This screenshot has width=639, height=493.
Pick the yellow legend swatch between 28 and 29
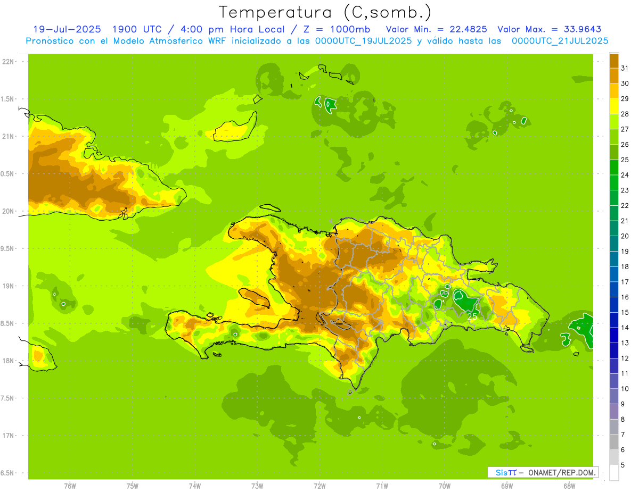[x=614, y=106]
